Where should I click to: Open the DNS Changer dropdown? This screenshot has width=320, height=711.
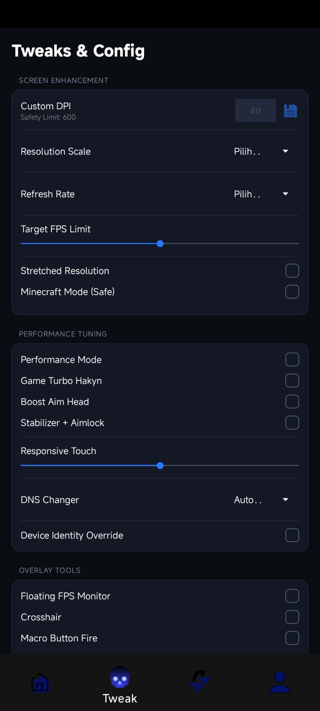tap(262, 499)
